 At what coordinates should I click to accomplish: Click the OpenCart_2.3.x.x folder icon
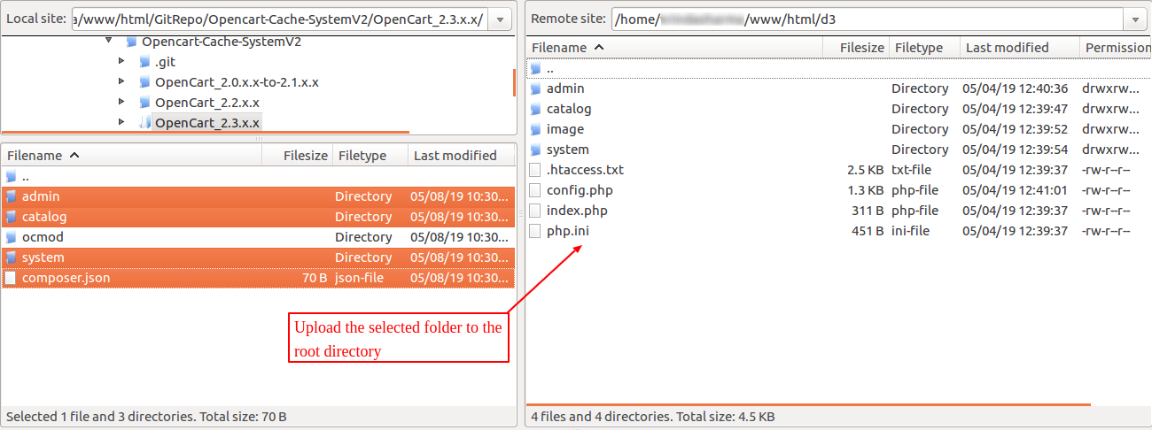point(144,122)
